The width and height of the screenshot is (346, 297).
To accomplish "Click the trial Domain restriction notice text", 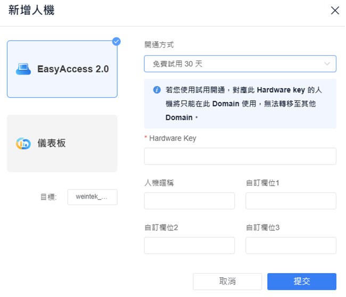I will 244,104.
